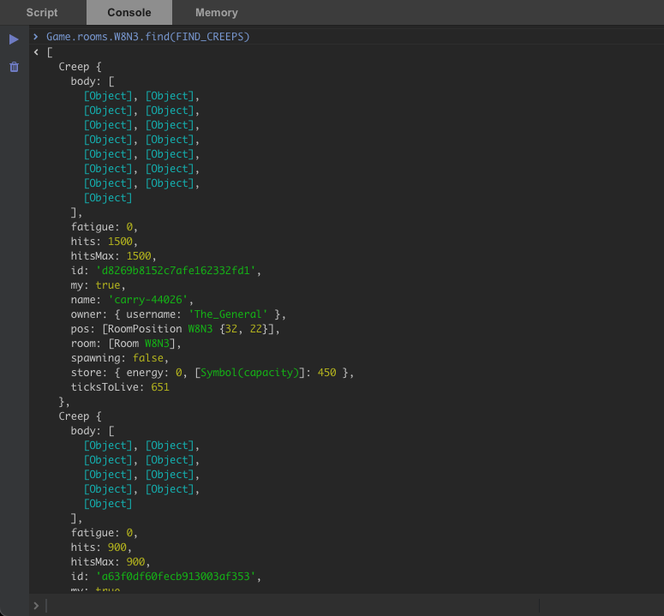
Task: Click the my: true line of first creep
Action: click(x=98, y=285)
